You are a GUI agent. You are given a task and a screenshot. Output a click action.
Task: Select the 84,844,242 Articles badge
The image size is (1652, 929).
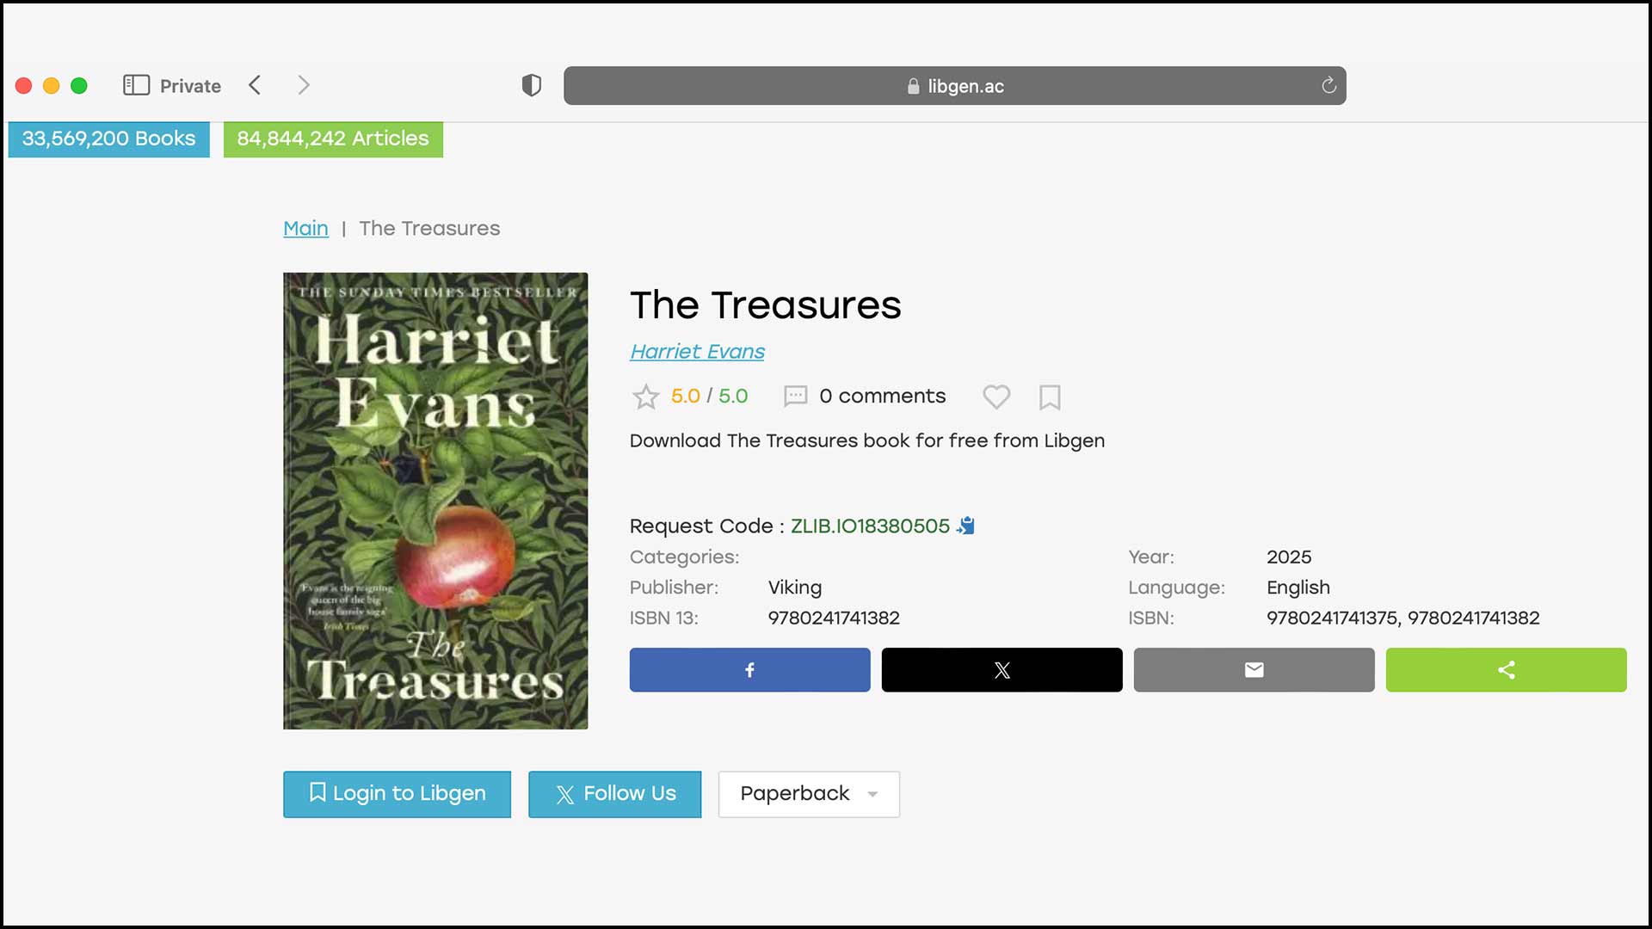coord(333,138)
